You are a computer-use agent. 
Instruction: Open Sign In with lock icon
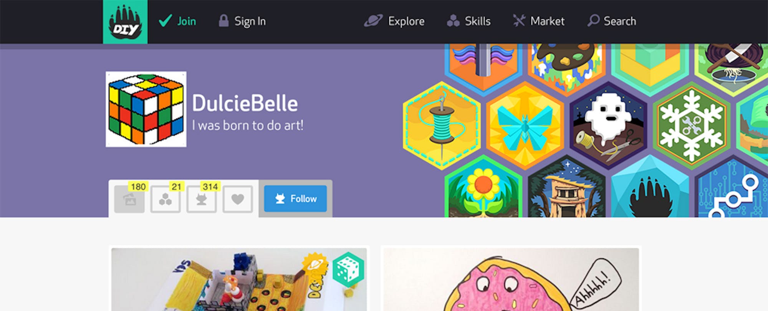click(x=242, y=21)
